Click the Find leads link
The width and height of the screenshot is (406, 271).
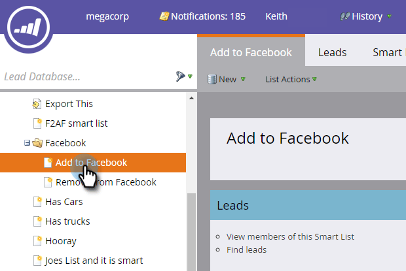point(246,250)
